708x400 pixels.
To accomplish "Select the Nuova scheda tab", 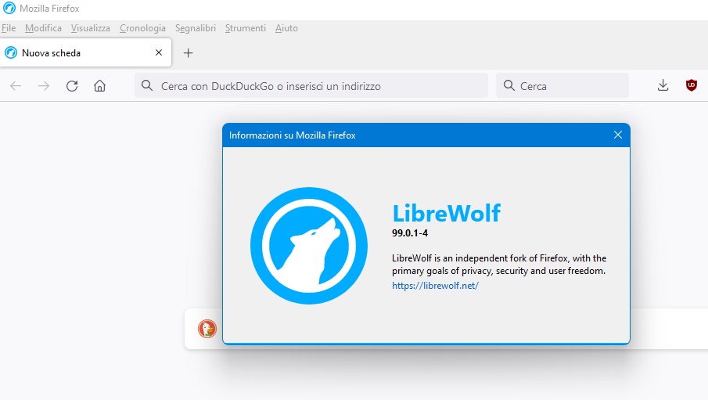I will coord(86,53).
